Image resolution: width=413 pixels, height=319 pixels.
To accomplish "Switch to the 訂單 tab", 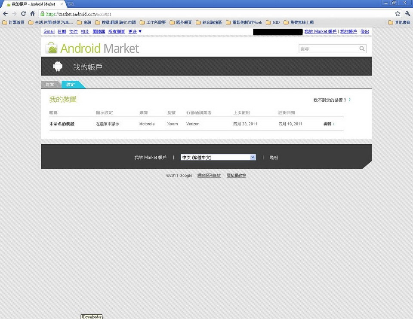I will (x=50, y=85).
